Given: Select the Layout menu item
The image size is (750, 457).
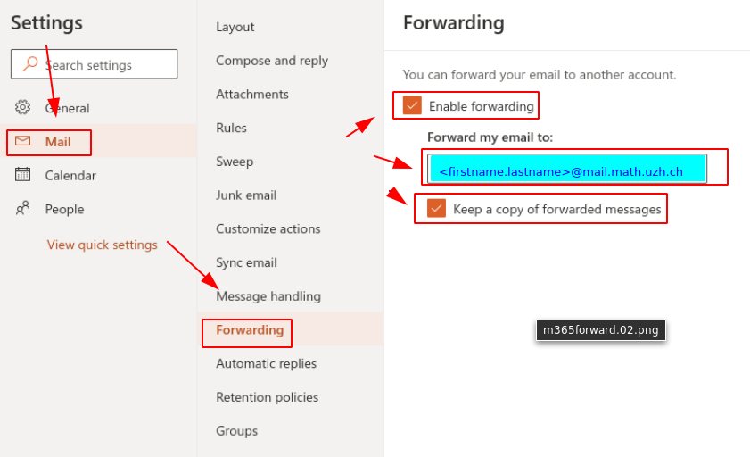Looking at the screenshot, I should [x=235, y=27].
